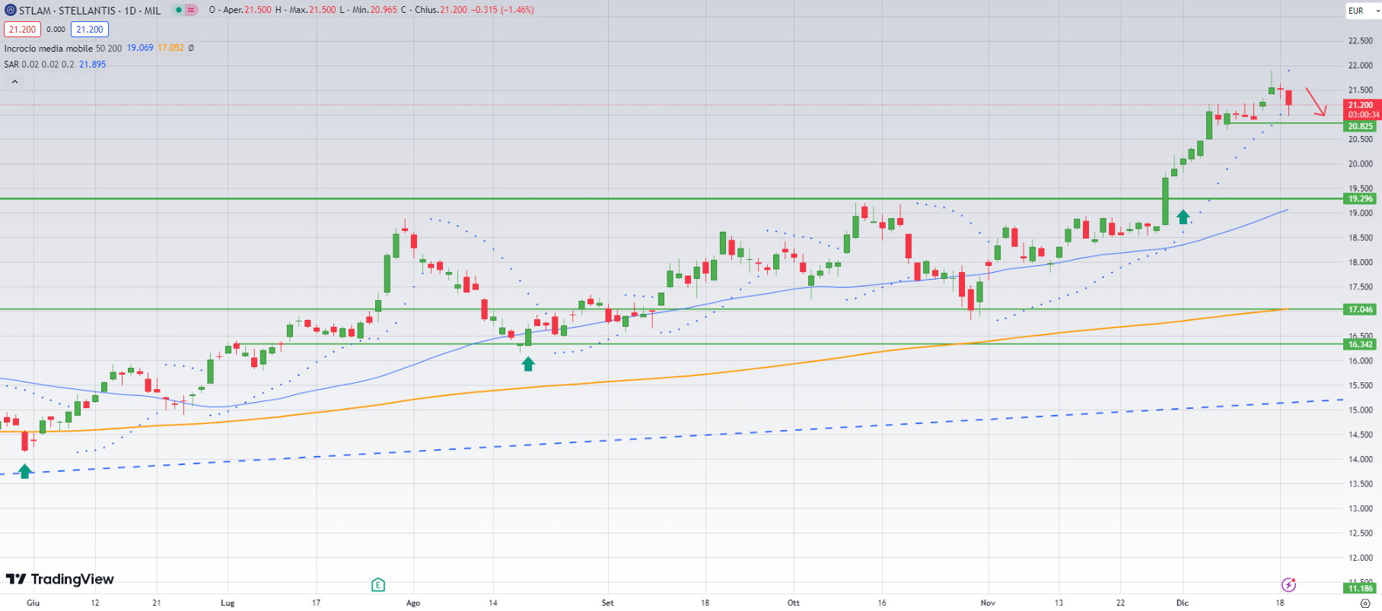The height and width of the screenshot is (611, 1382).
Task: Click the green market status dot
Action: click(178, 10)
